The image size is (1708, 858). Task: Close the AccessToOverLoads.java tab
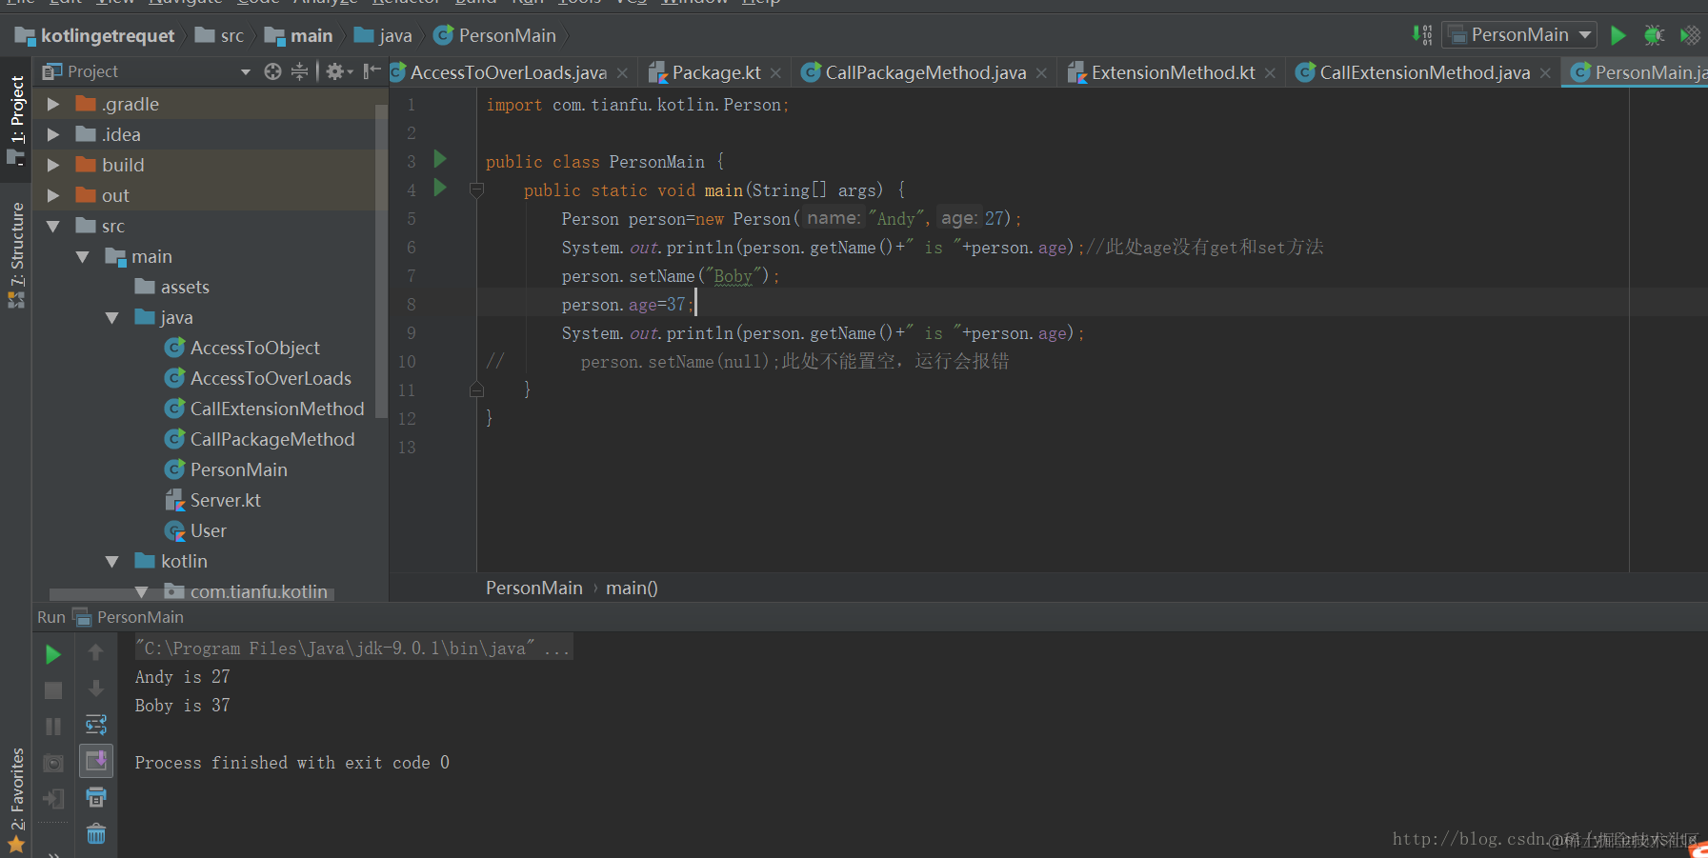(622, 73)
